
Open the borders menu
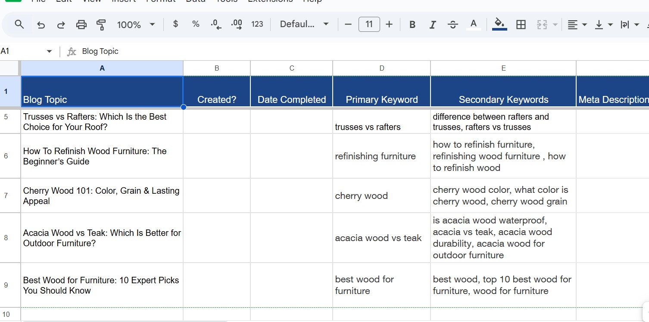[x=521, y=25]
